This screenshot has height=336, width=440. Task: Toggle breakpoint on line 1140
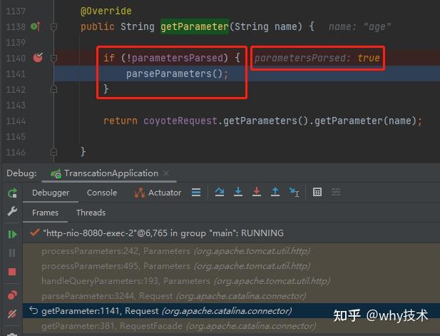38,58
